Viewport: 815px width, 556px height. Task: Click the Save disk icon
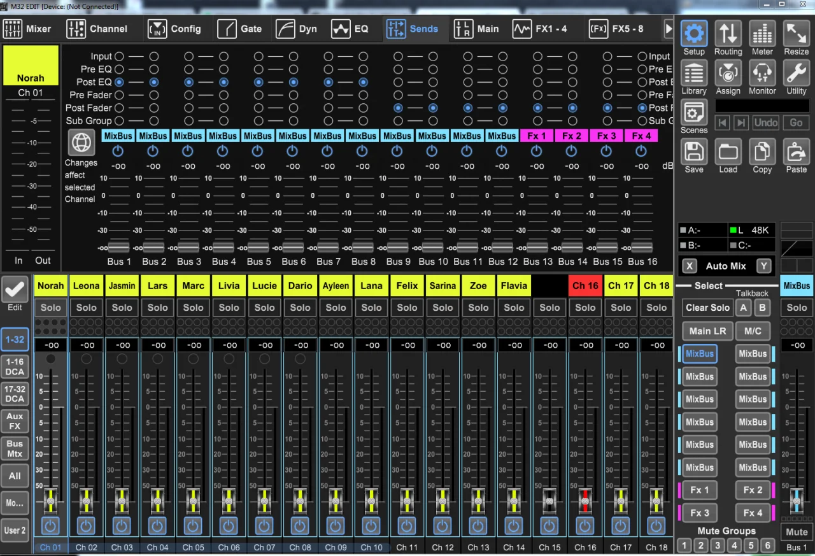coord(694,152)
